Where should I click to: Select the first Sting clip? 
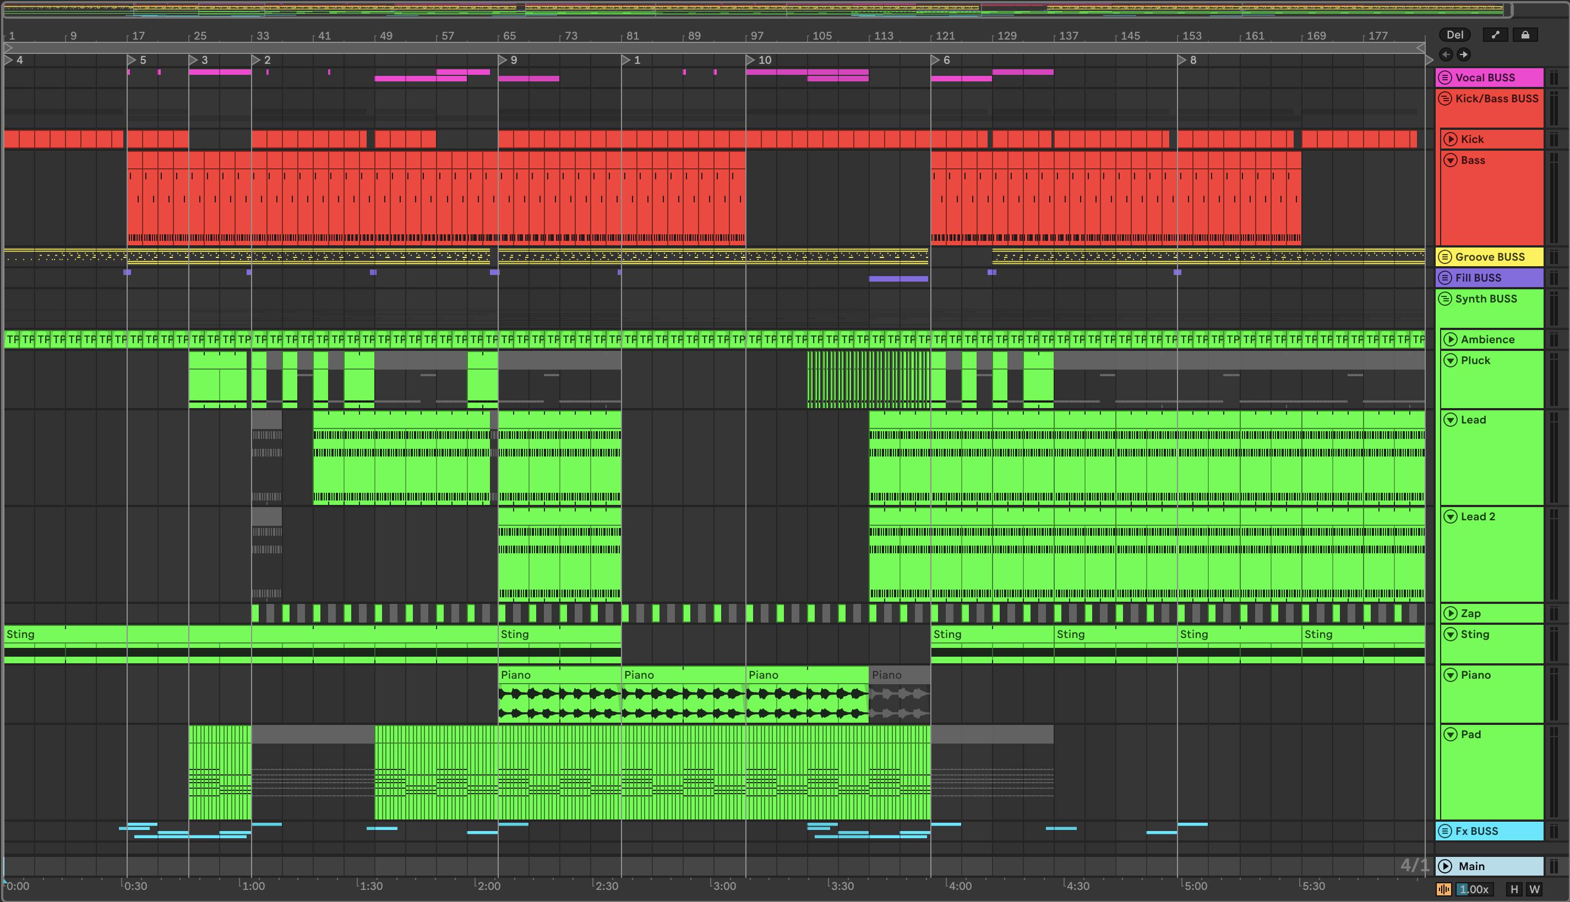[251, 644]
